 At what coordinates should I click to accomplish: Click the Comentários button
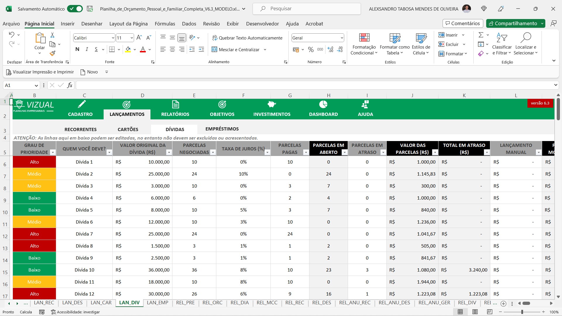[x=462, y=23]
